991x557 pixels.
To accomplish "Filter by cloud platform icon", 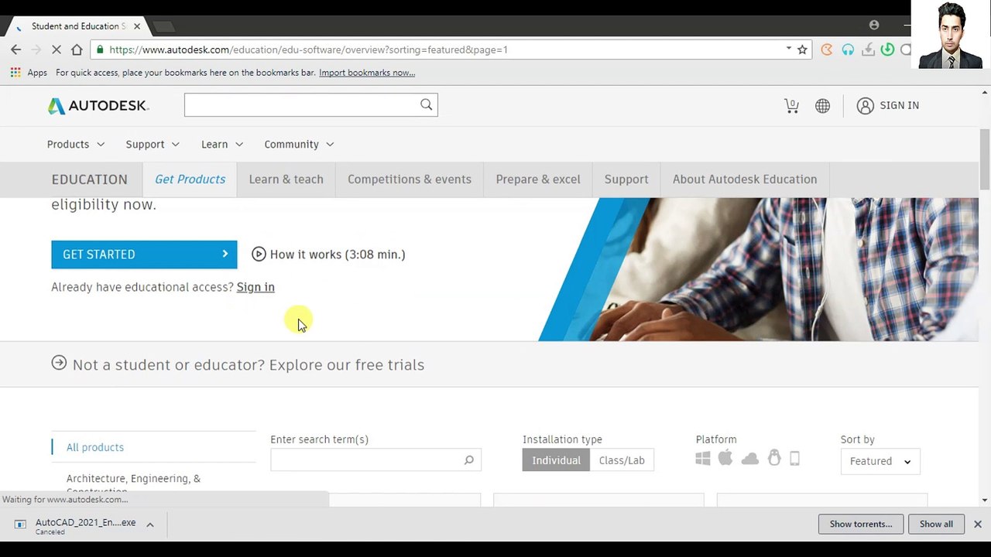I will (749, 459).
